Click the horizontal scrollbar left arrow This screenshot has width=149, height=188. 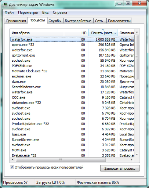click(x=13, y=160)
